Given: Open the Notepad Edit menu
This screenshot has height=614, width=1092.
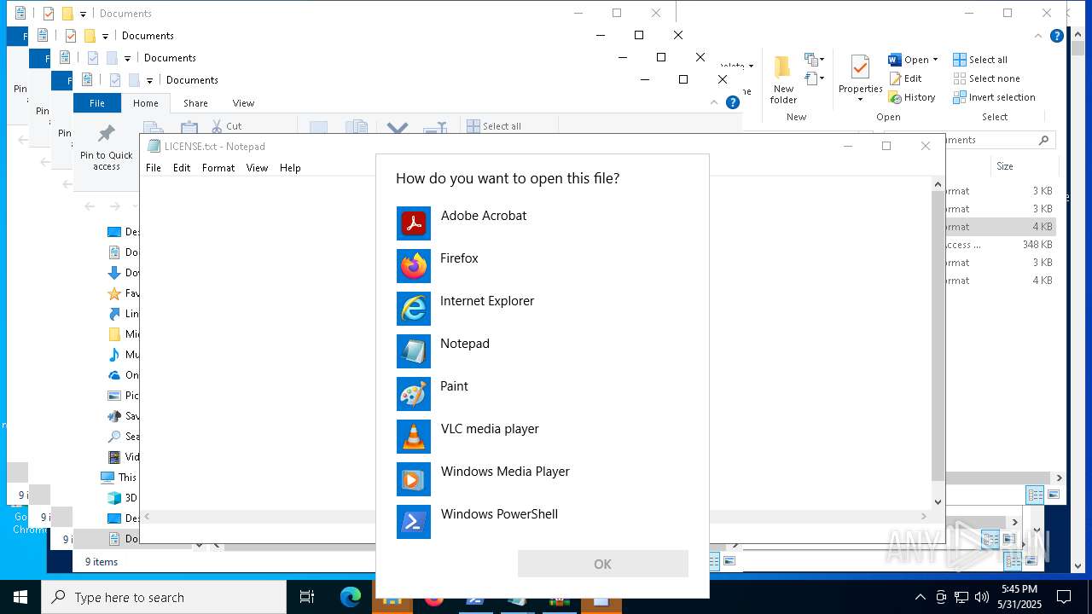Looking at the screenshot, I should pyautogui.click(x=182, y=168).
